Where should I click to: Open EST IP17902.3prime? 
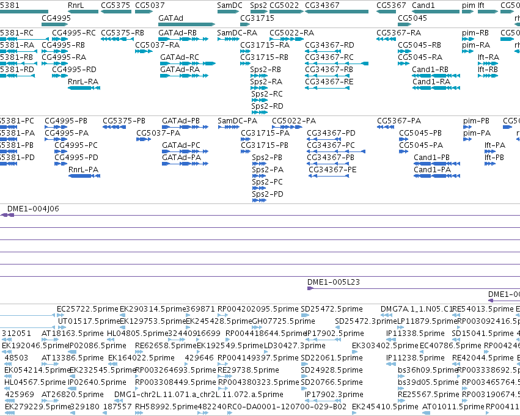coord(334,395)
